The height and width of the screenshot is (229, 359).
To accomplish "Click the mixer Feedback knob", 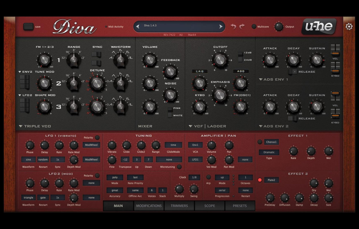I will click(170, 72).
